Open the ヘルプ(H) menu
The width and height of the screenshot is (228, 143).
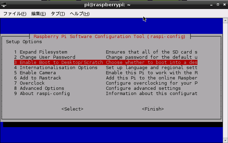click(x=79, y=14)
